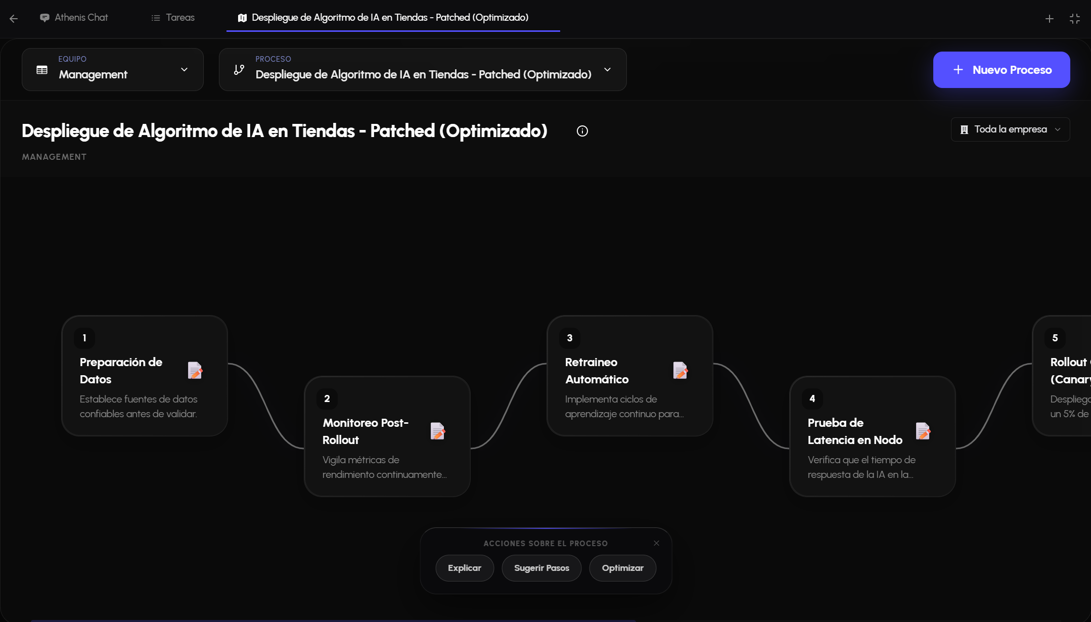Click the Sugerir Pasos button

click(x=541, y=568)
